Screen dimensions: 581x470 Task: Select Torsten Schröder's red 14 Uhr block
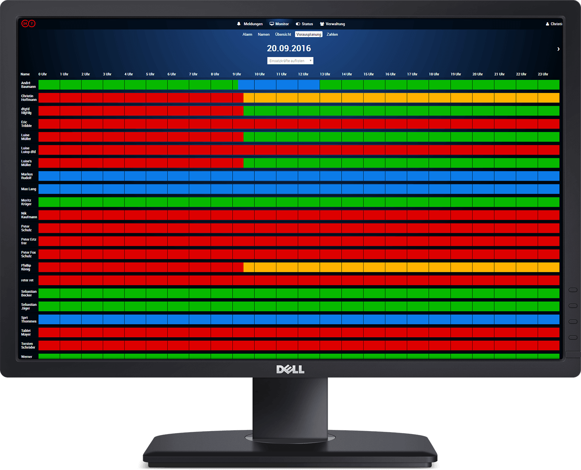(353, 346)
